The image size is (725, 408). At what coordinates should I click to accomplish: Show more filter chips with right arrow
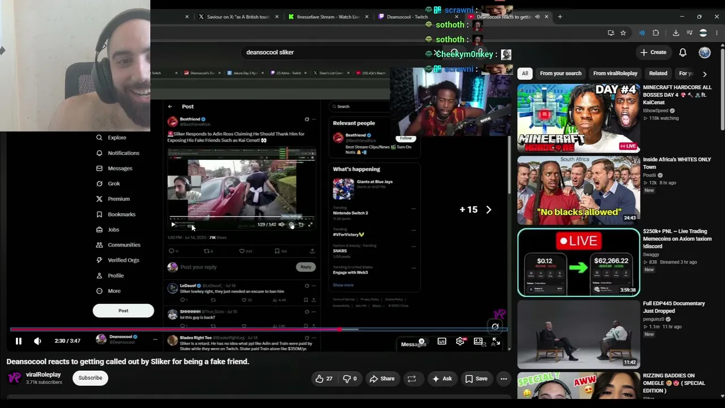(705, 74)
